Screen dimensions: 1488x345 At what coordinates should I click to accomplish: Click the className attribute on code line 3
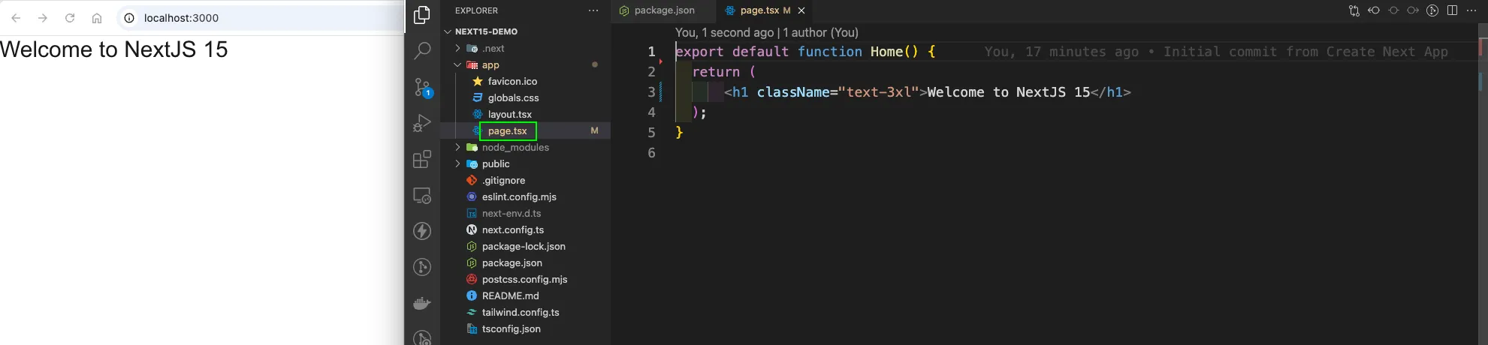pos(793,92)
